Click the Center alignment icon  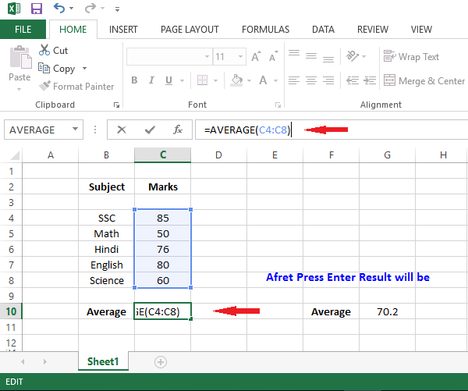(x=311, y=80)
